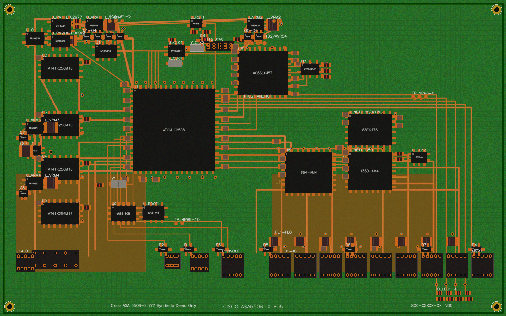Select the J1-J8 label
The width and height of the screenshot is (506, 316).
[291, 251]
